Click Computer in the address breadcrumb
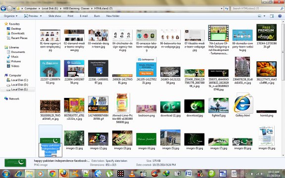Viewport: 285px width, 178px height. (x=31, y=8)
